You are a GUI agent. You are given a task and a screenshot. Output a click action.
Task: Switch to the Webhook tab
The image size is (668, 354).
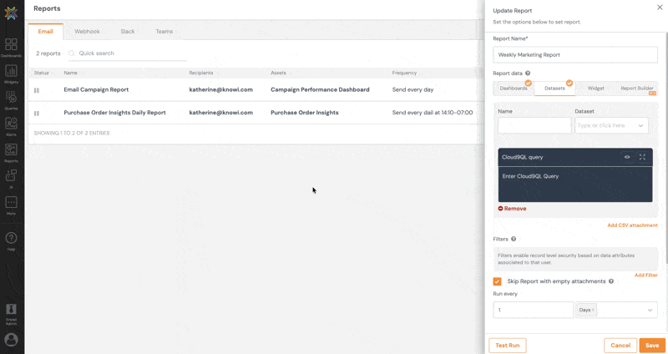[87, 32]
